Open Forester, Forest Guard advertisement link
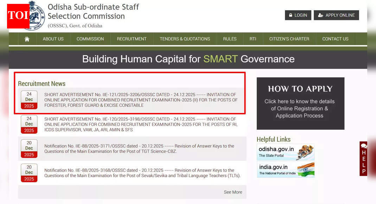Screen dimensions: 376x204 (141, 100)
